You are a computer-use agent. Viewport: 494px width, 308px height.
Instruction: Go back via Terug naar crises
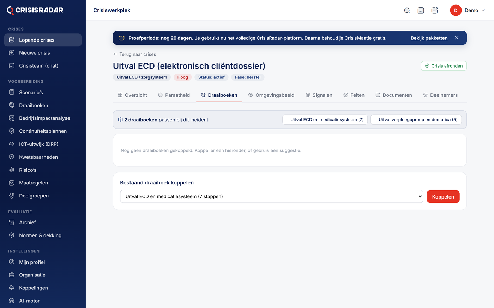[134, 54]
